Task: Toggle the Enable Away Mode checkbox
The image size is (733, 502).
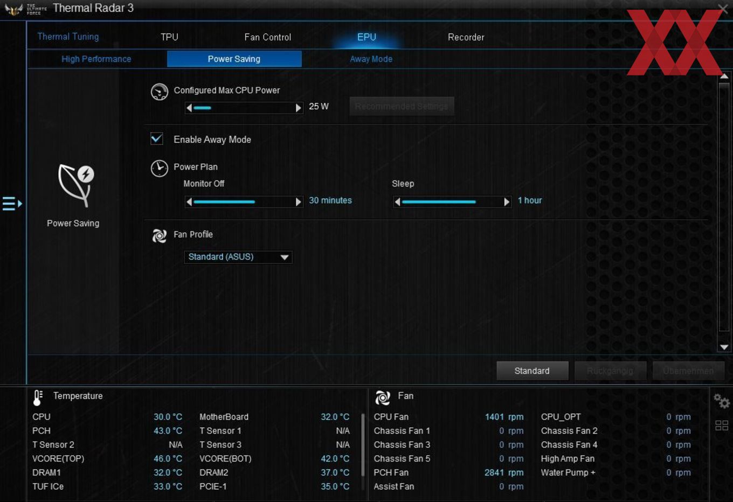Action: [157, 139]
